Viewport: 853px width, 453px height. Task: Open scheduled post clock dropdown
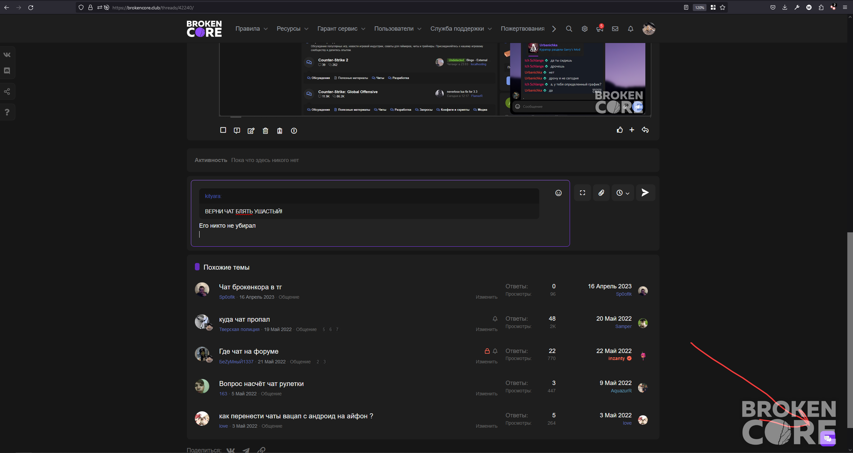[x=622, y=193]
